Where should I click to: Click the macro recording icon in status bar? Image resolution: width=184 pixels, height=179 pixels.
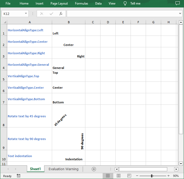pos(18,176)
